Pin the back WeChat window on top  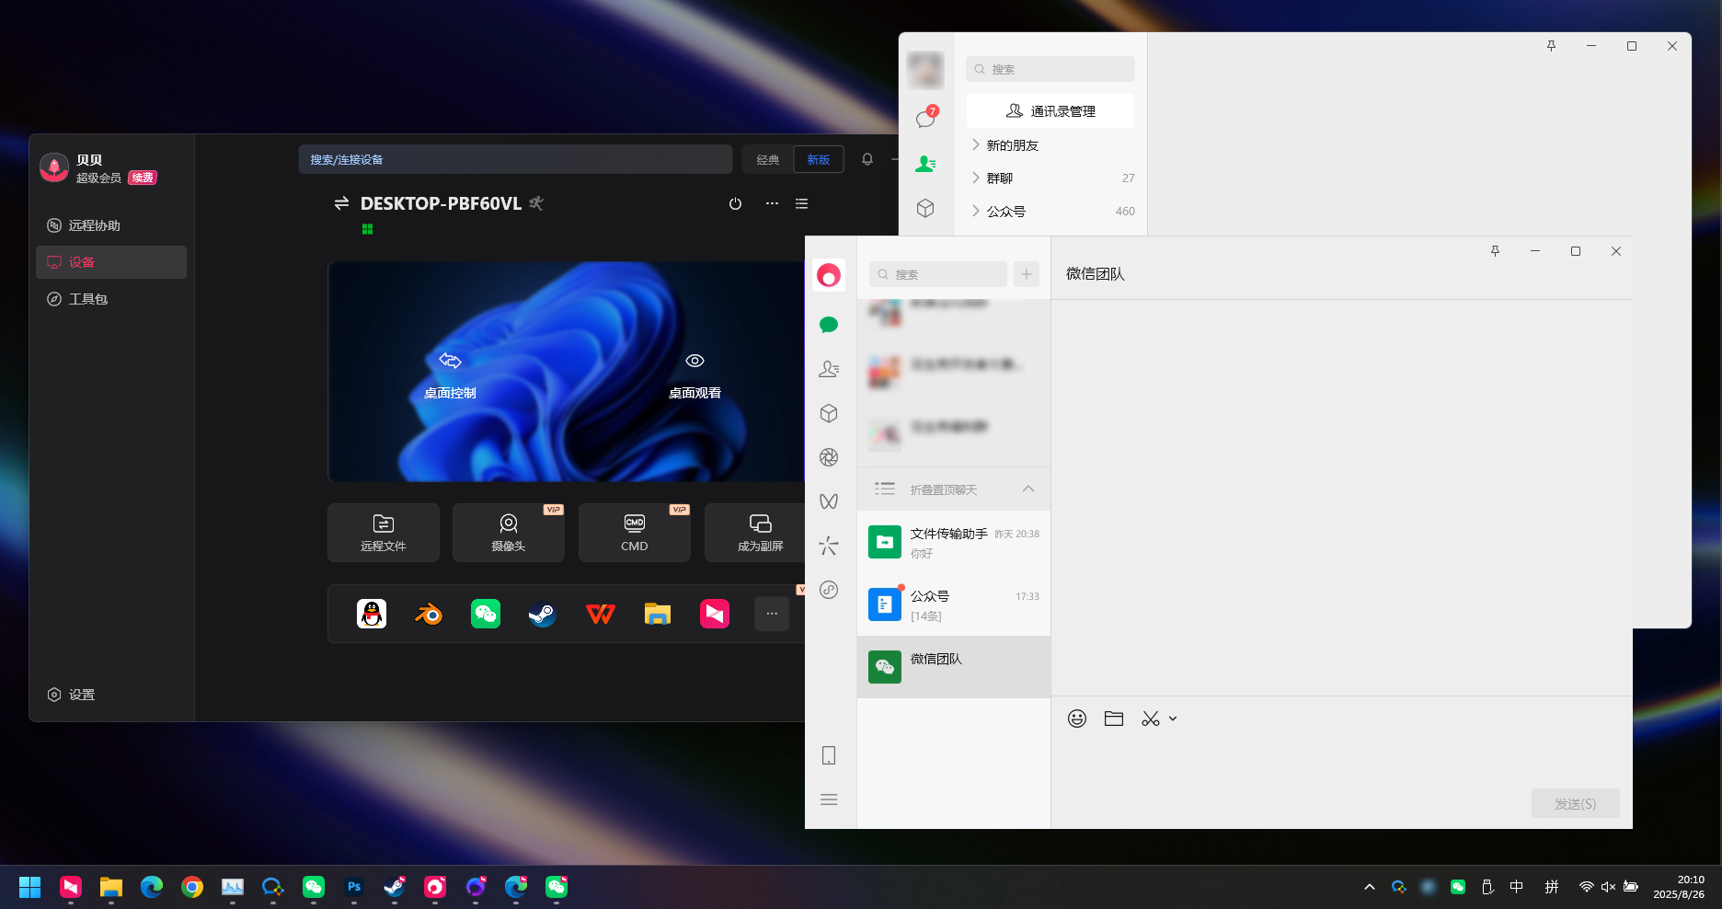pyautogui.click(x=1551, y=46)
